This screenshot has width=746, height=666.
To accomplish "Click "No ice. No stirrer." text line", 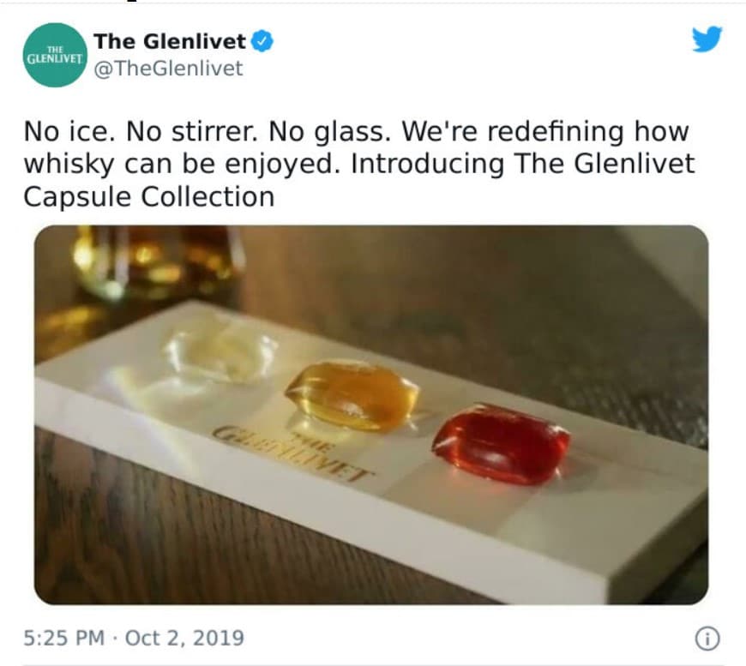I will tap(140, 131).
